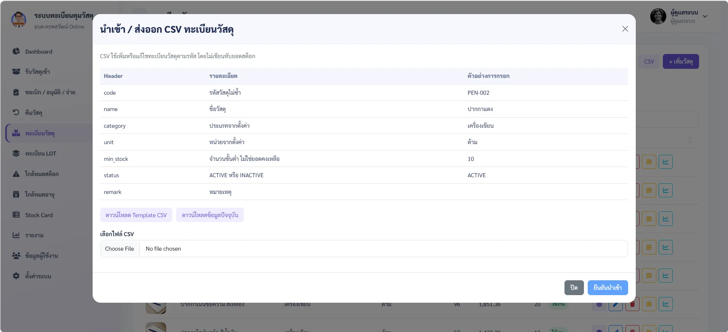Screen dimensions: 728x332
Task: Click ดาวน์โหลดข้อมูลปัจจุบัน button
Action: [x=210, y=215]
